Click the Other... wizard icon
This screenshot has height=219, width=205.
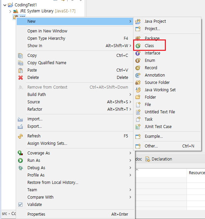pos(138,146)
